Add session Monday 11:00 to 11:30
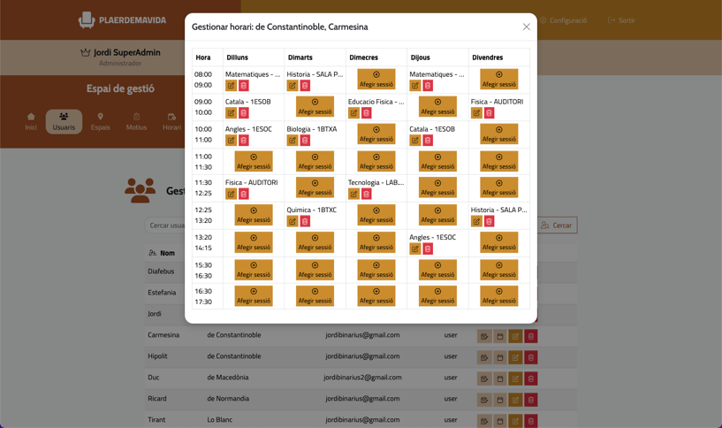 coord(254,161)
